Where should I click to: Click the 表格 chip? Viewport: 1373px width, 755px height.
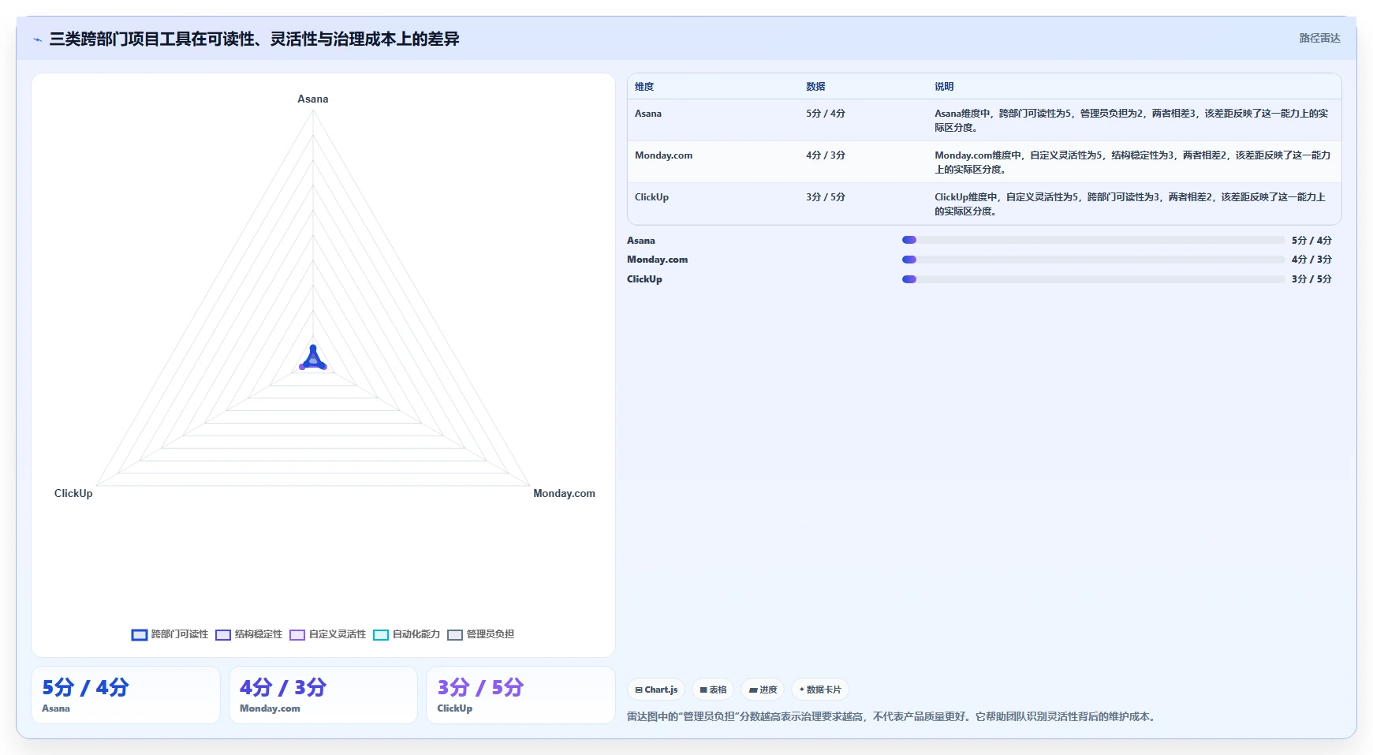tap(713, 690)
